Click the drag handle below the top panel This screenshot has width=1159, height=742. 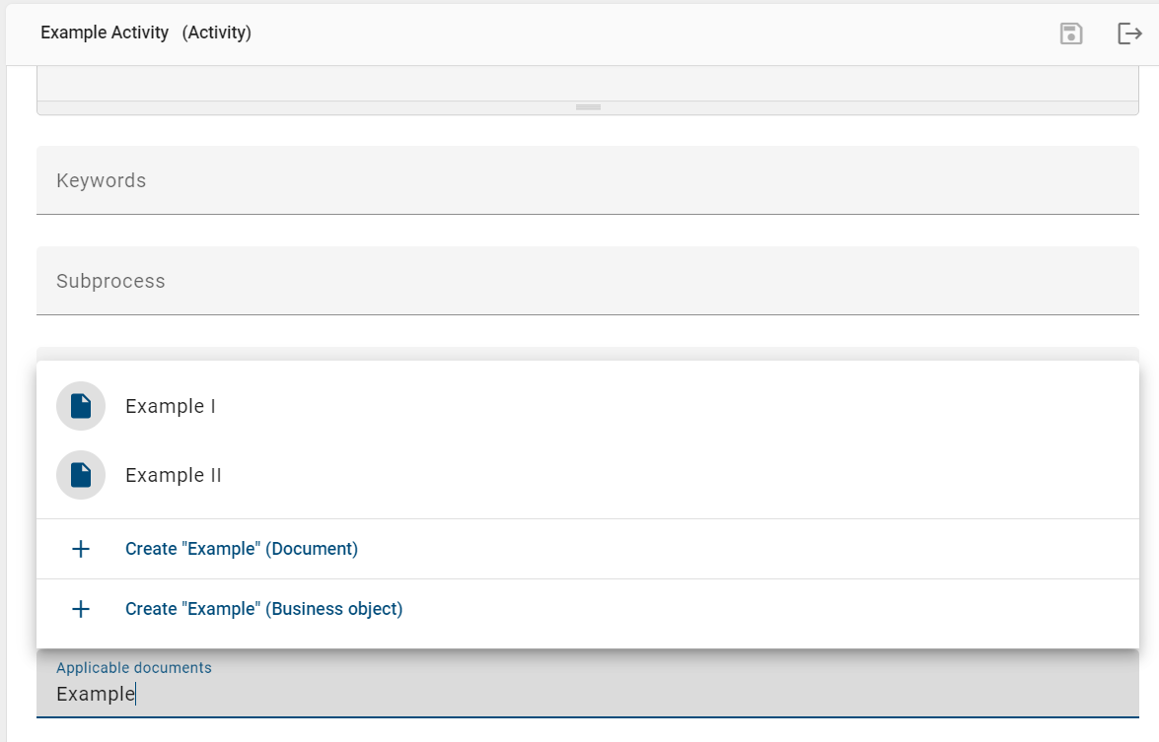[x=588, y=106]
